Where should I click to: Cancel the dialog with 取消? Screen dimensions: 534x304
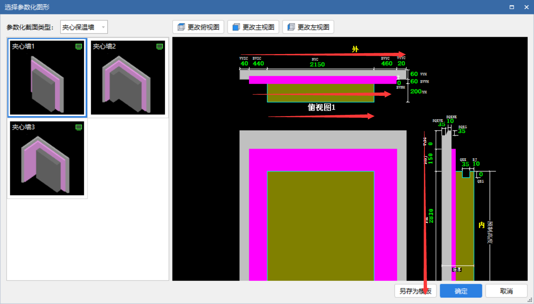click(506, 291)
